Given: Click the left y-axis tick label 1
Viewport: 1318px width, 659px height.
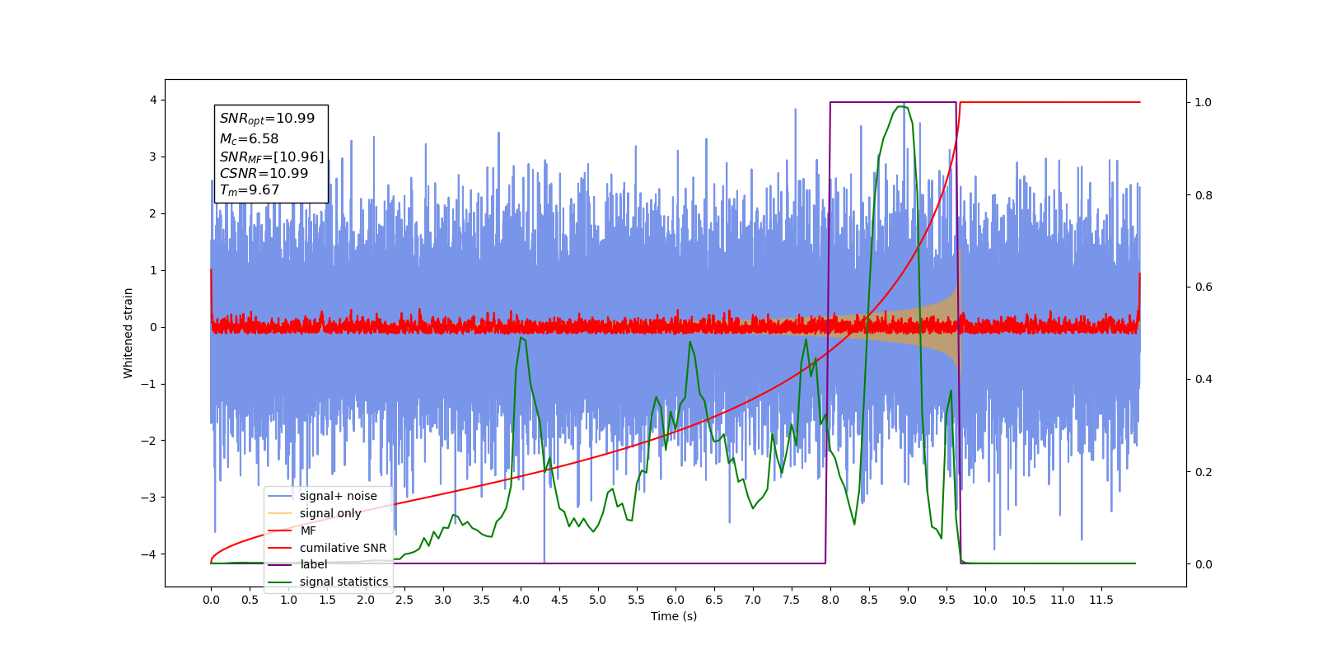Looking at the screenshot, I should coord(153,271).
